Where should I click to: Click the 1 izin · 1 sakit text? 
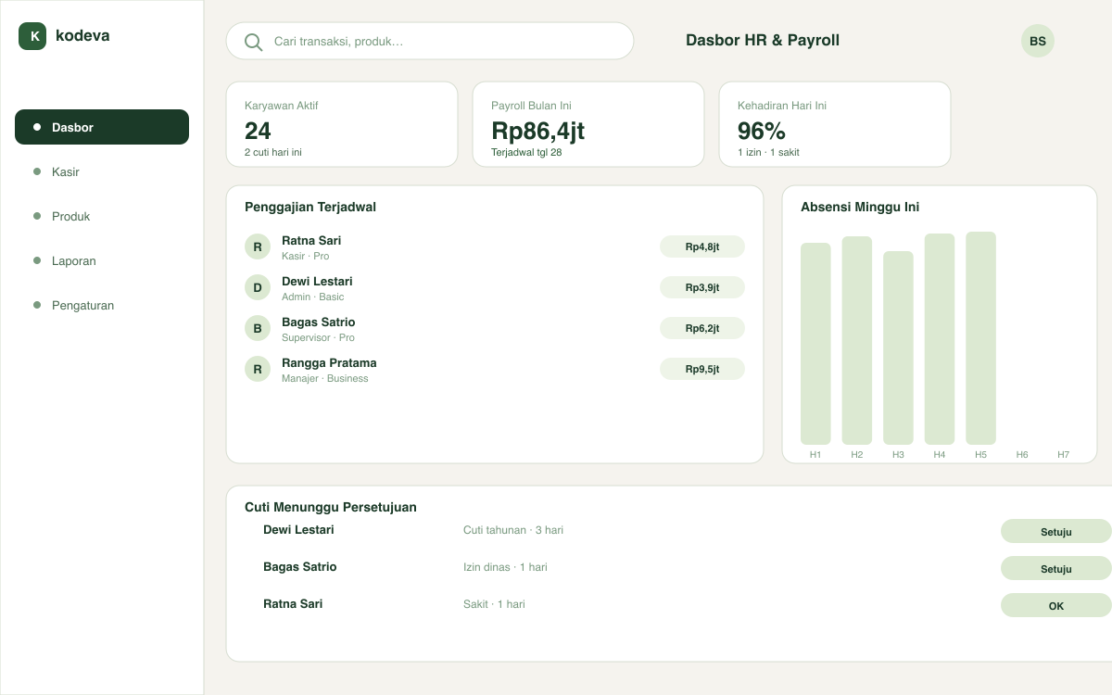(x=768, y=152)
